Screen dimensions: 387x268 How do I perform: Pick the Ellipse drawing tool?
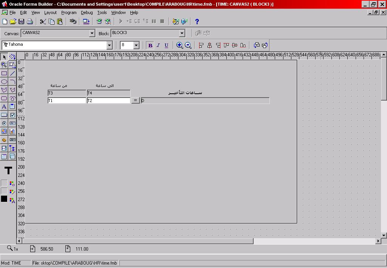pos(4,82)
